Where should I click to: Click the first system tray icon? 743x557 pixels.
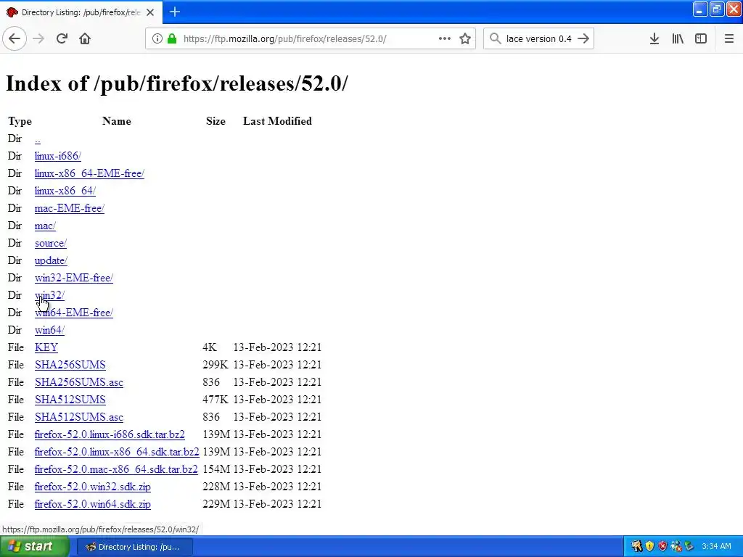coord(636,547)
